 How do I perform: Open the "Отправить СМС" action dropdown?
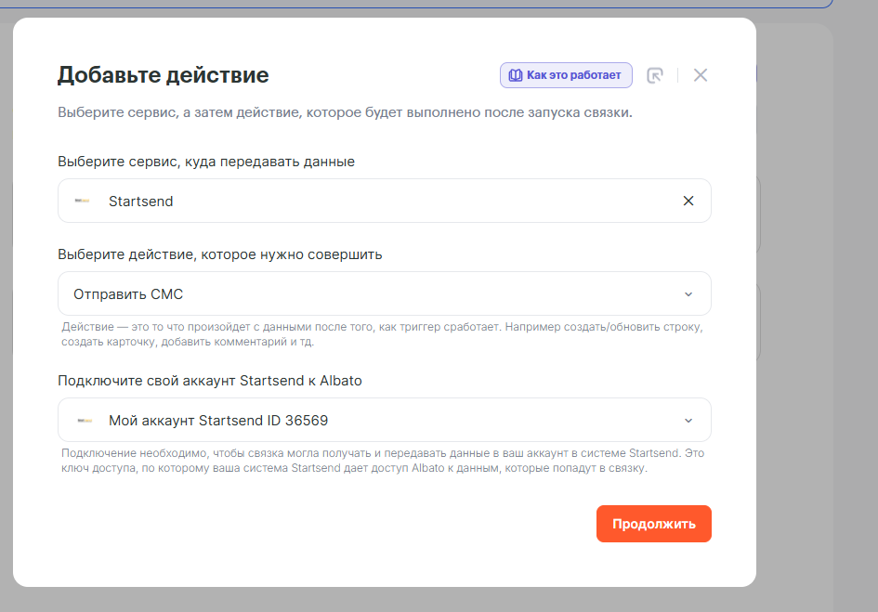coord(372,294)
